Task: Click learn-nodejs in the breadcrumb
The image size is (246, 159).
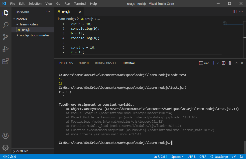Action: click(67, 19)
